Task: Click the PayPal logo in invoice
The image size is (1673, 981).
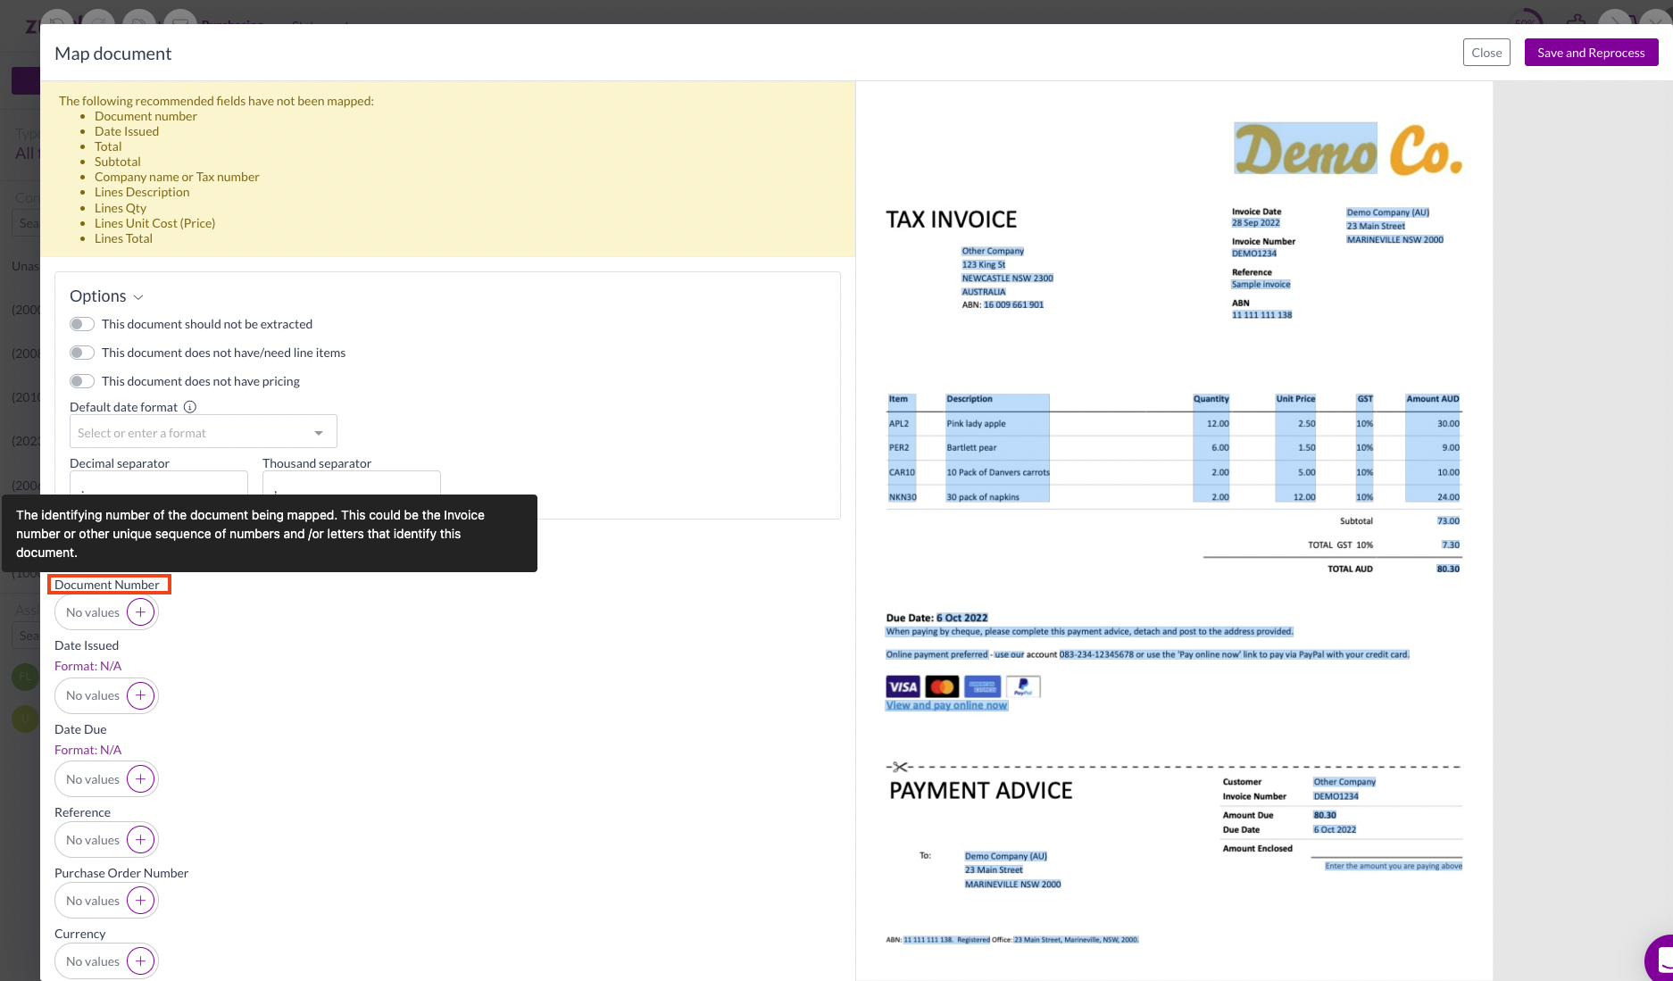Action: (1023, 686)
